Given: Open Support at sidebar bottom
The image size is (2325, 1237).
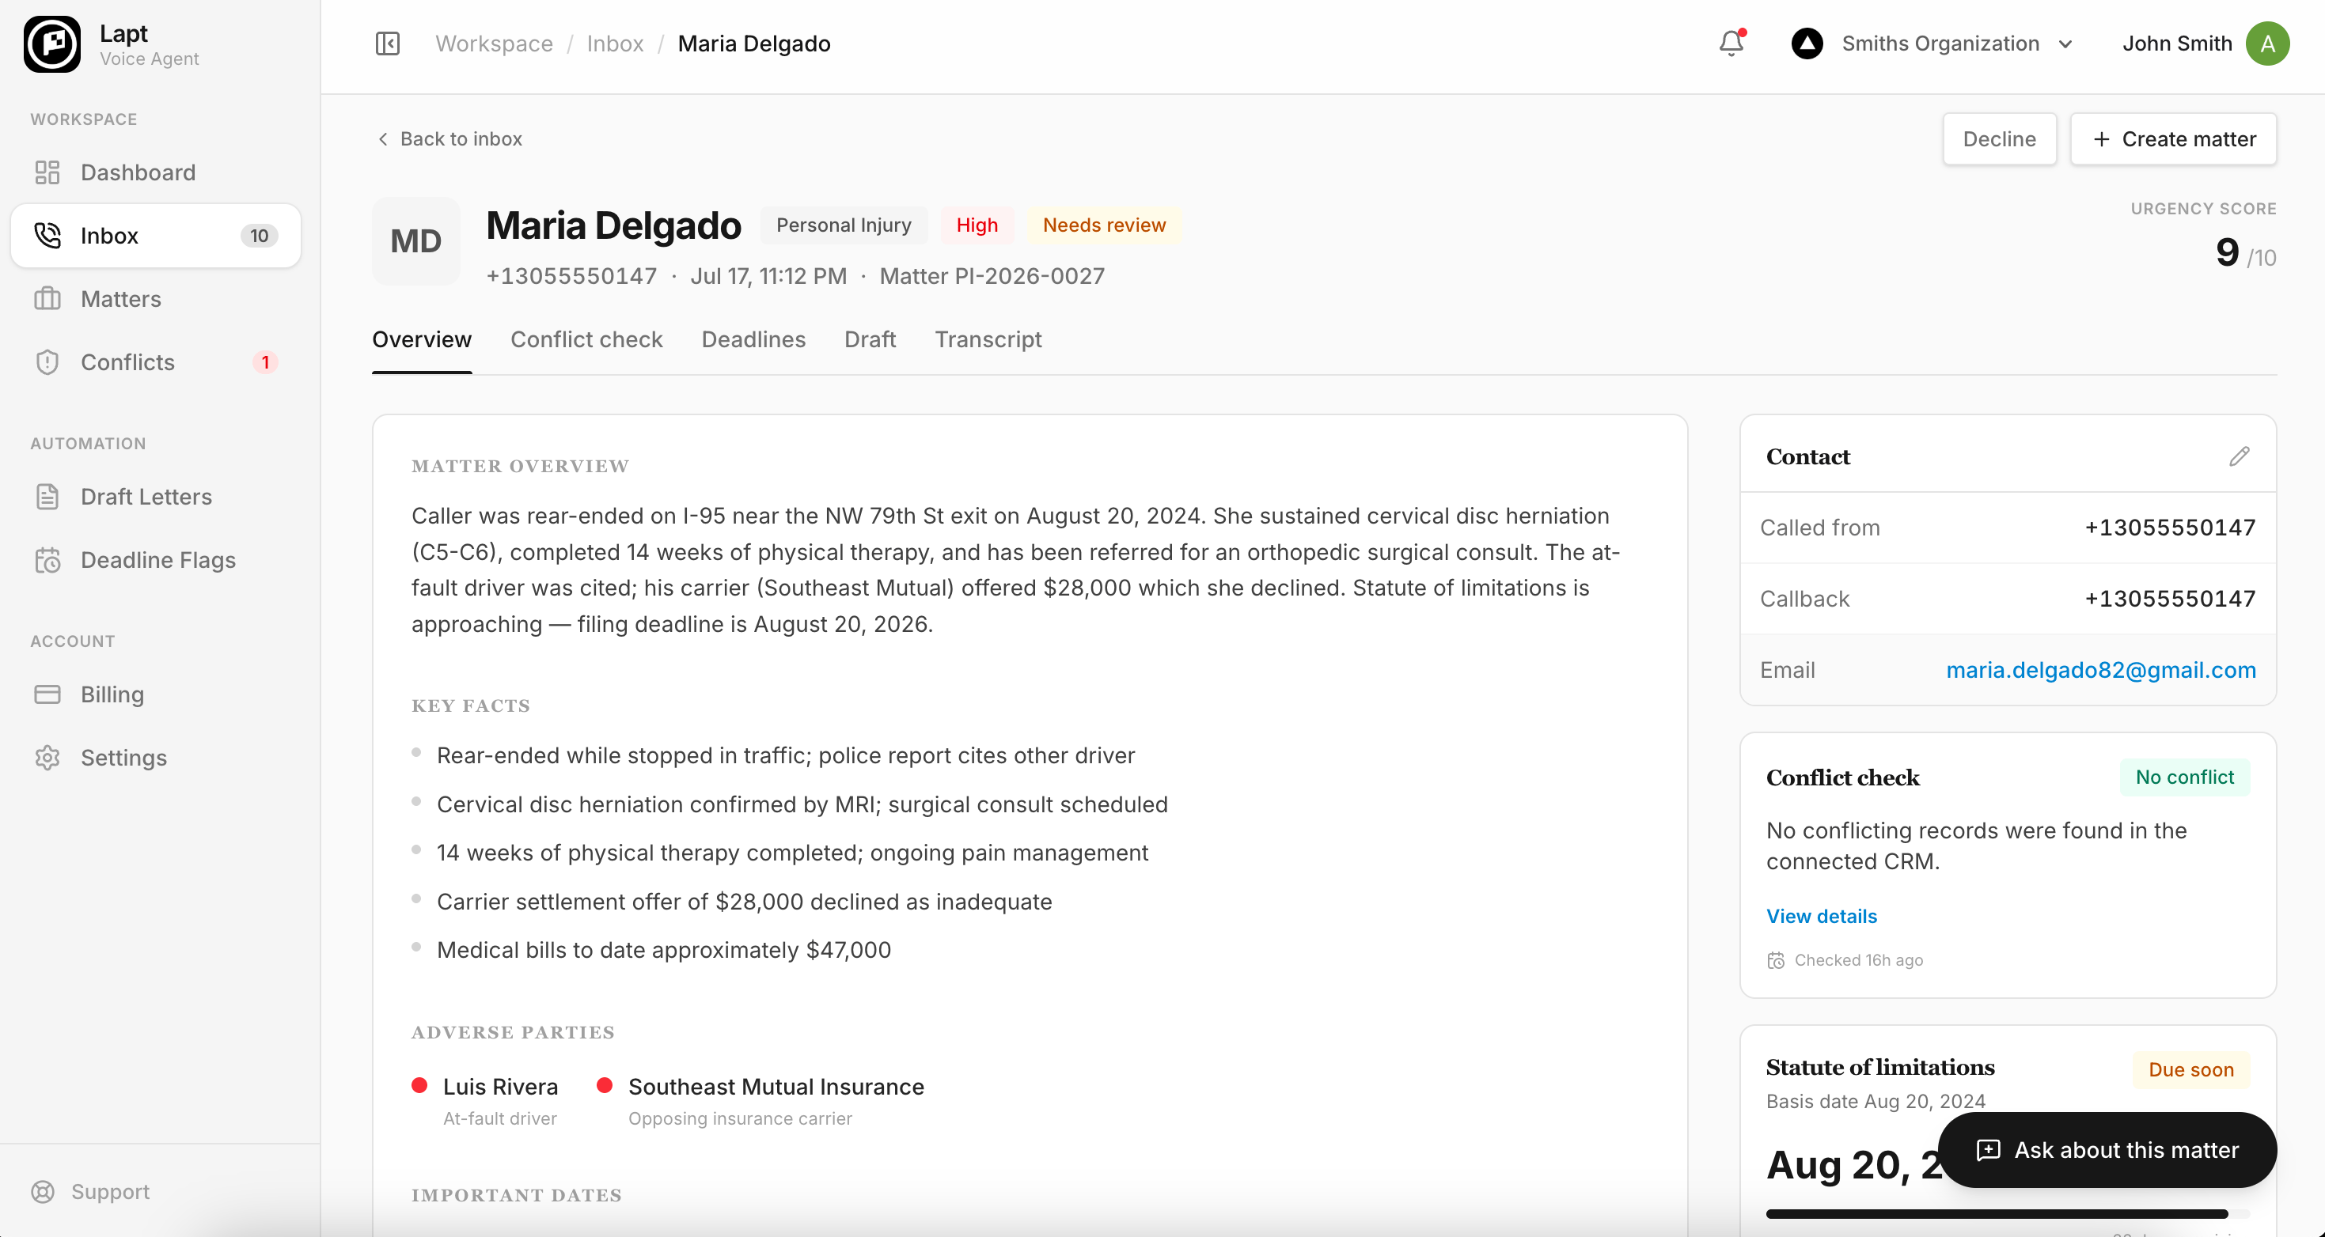Looking at the screenshot, I should click(90, 1192).
